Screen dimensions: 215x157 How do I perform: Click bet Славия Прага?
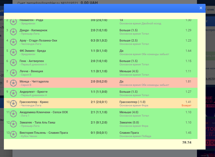pyautogui.click(x=129, y=133)
